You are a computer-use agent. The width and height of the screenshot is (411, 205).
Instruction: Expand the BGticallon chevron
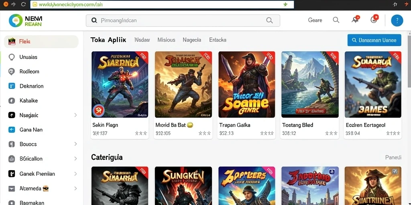pyautogui.click(x=75, y=159)
